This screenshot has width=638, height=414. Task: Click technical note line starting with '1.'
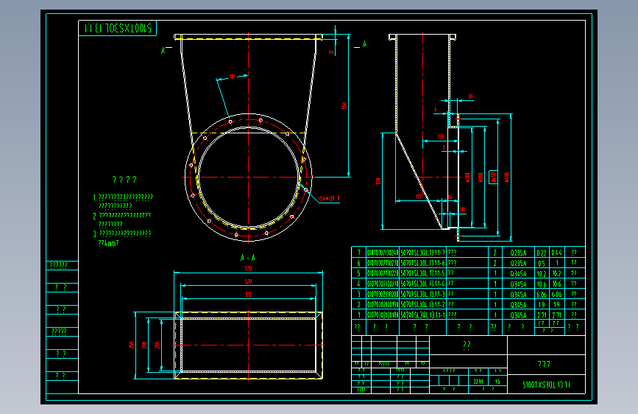click(123, 197)
